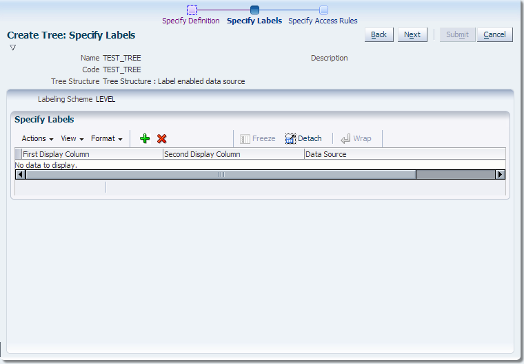
Task: Click the Freeze column icon
Action: (245, 139)
